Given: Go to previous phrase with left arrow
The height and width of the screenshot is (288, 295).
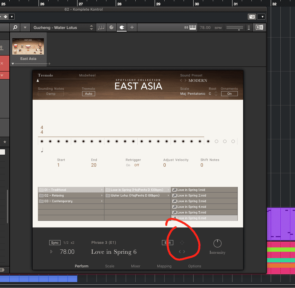Looking at the screenshot, I should tap(180, 252).
